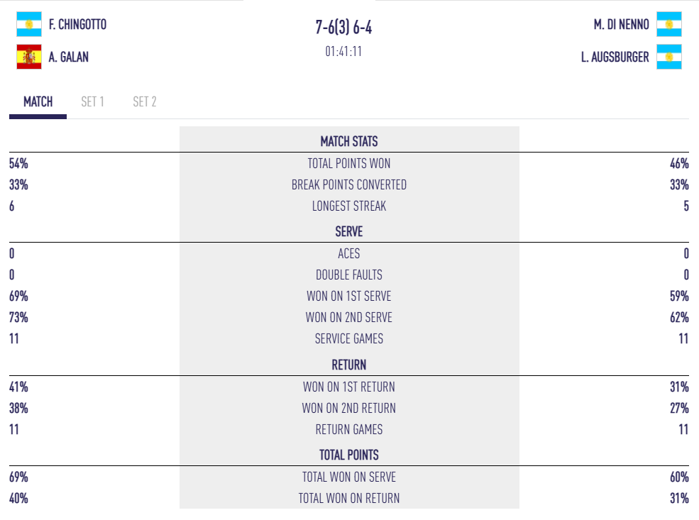This screenshot has height=520, width=699.
Task: Select player name L. Augsburger
Action: 615,57
